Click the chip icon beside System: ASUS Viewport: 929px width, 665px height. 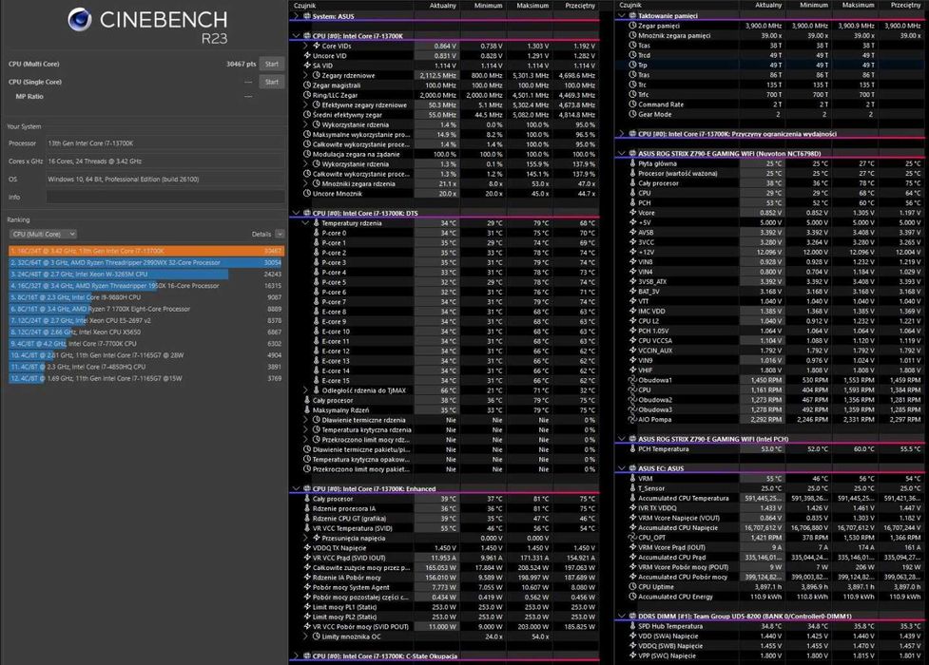point(307,16)
